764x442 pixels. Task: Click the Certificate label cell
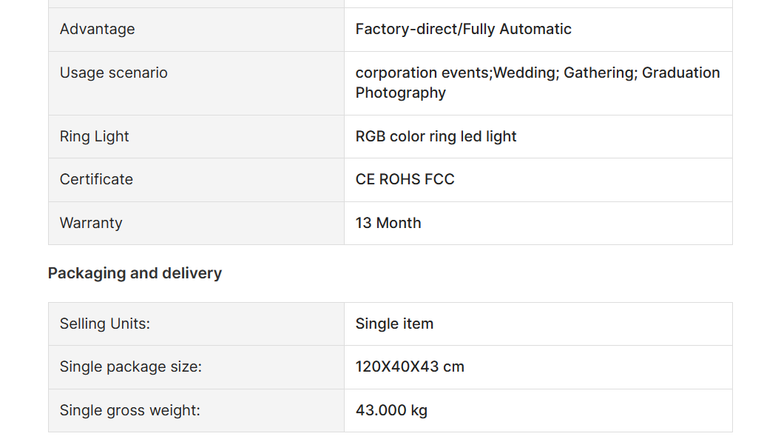coord(196,179)
